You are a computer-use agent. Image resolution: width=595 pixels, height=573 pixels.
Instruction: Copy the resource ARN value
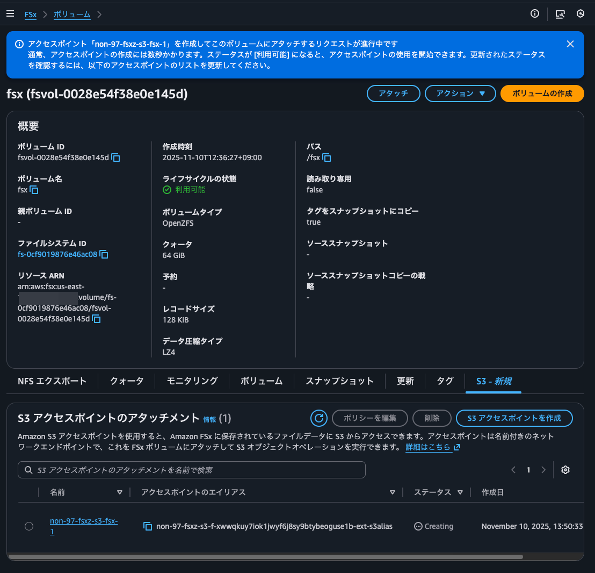pyautogui.click(x=96, y=319)
